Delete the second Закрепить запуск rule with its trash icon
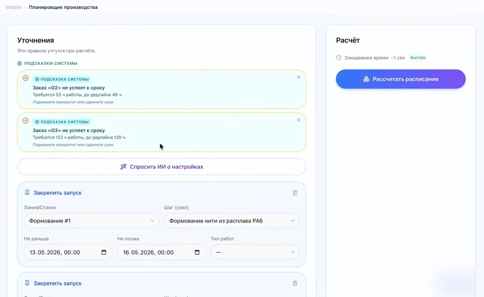The height and width of the screenshot is (297, 484). click(x=295, y=283)
